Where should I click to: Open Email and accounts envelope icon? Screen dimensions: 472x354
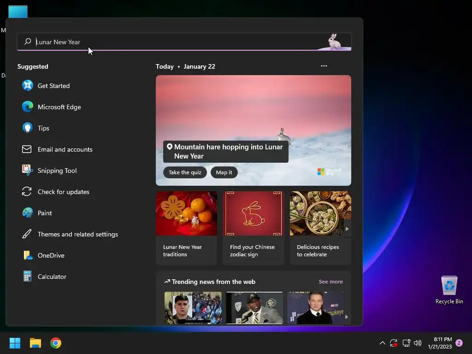click(x=27, y=149)
